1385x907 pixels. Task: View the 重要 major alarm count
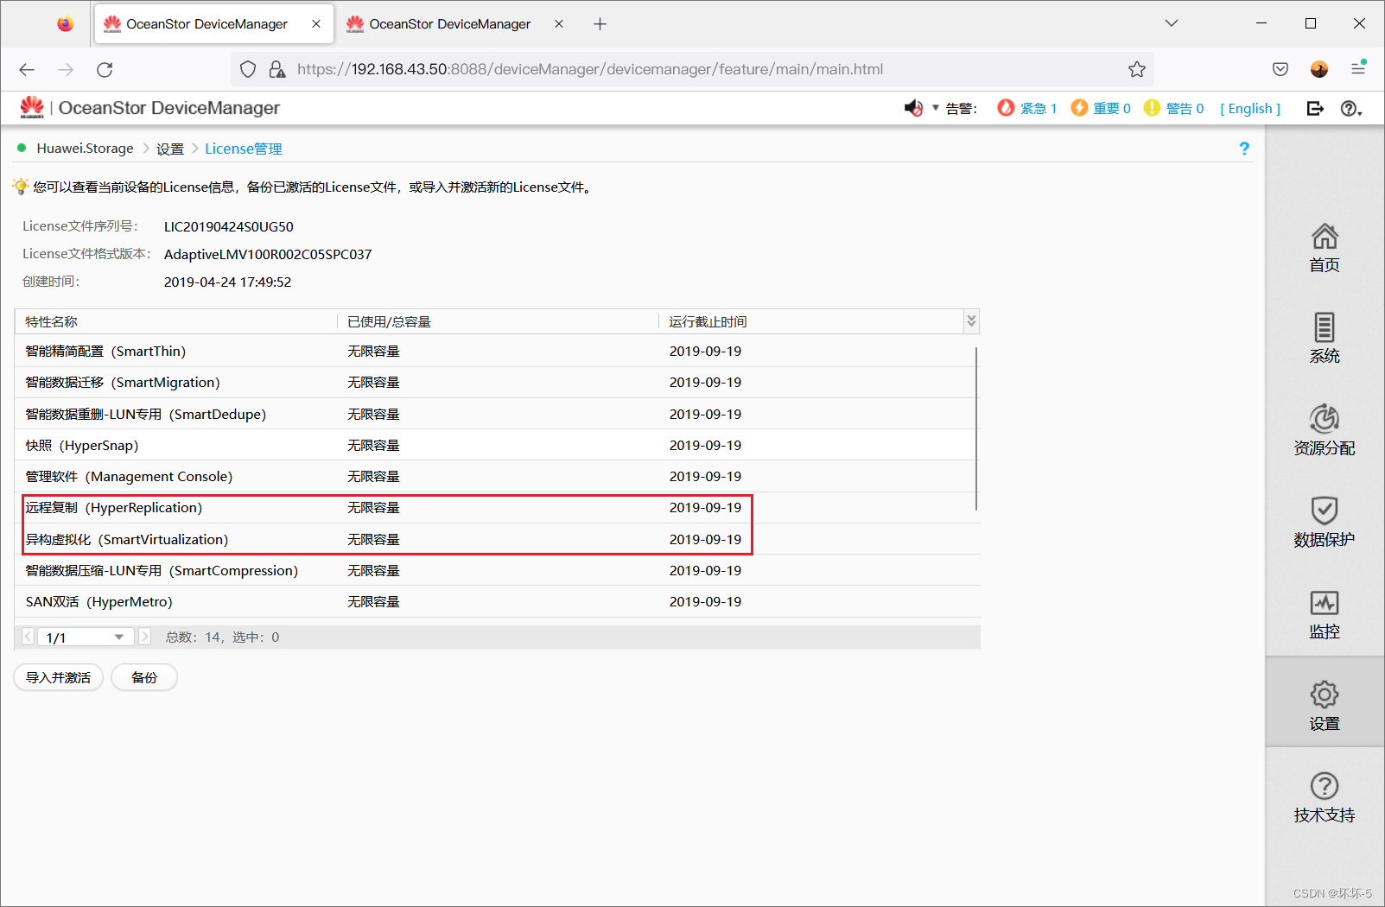(x=1101, y=108)
